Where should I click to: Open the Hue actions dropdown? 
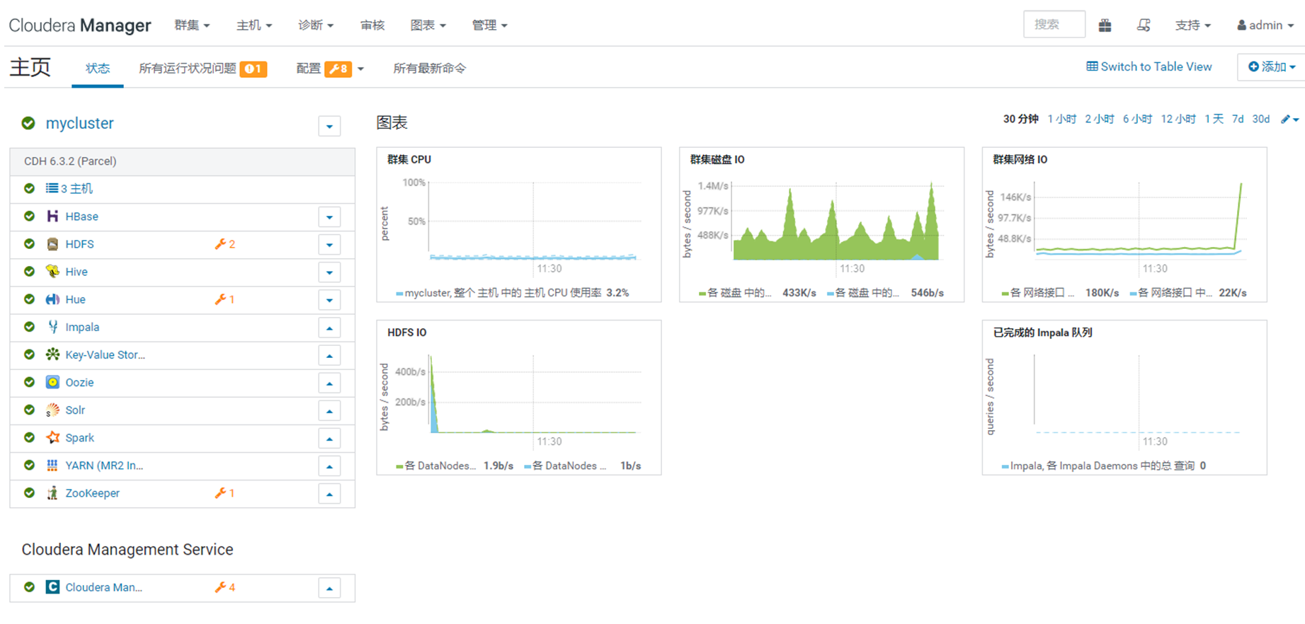pyautogui.click(x=329, y=300)
